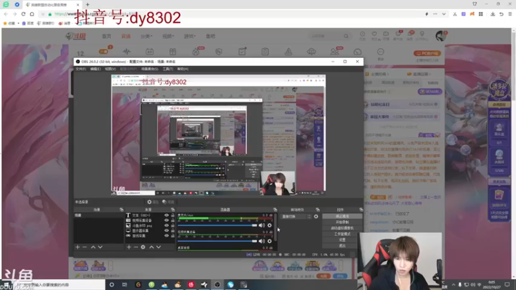Click the stop streaming button in OBS controls

tap(342, 217)
